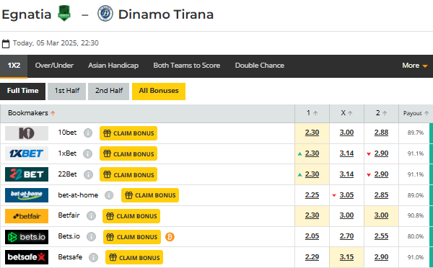This screenshot has height=268, width=433.
Task: Click the info icon beside Betfair
Action: tap(91, 216)
